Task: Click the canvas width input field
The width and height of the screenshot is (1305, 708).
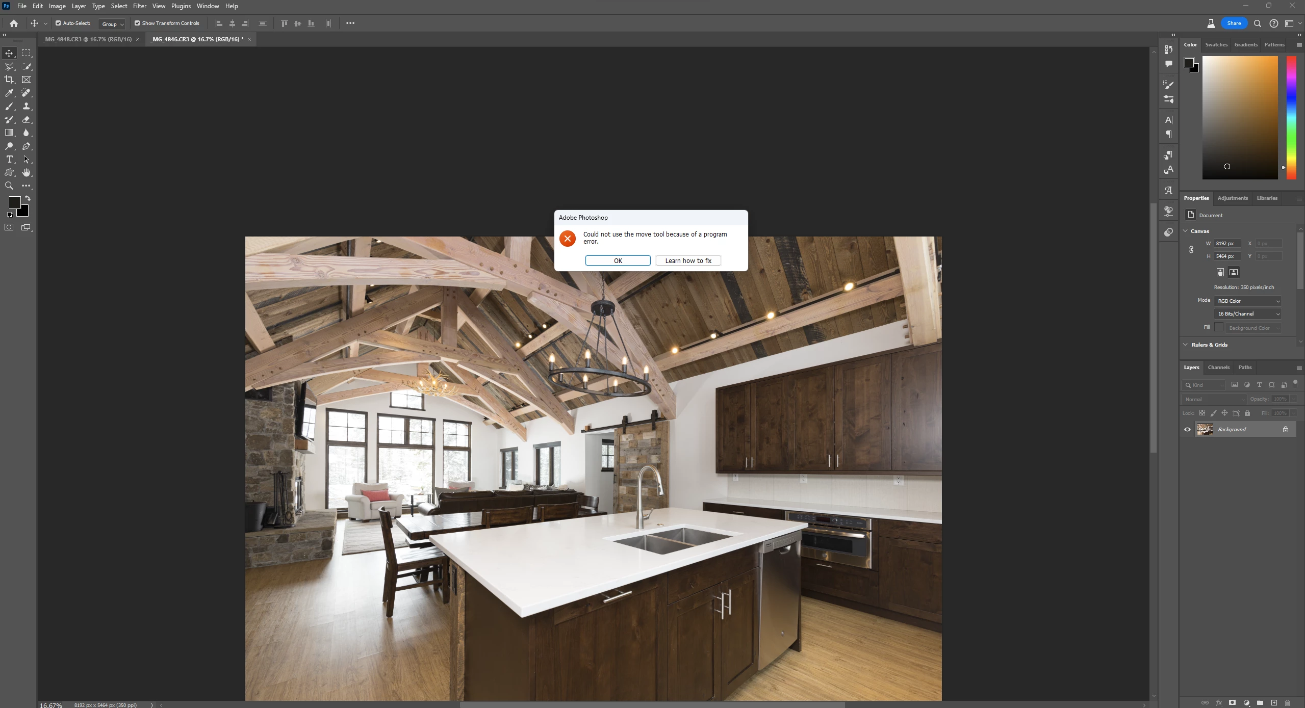Action: (1226, 244)
